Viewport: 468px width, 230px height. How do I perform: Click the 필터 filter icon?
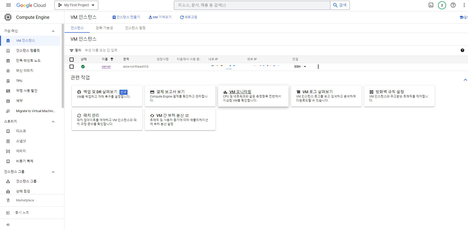(72, 51)
